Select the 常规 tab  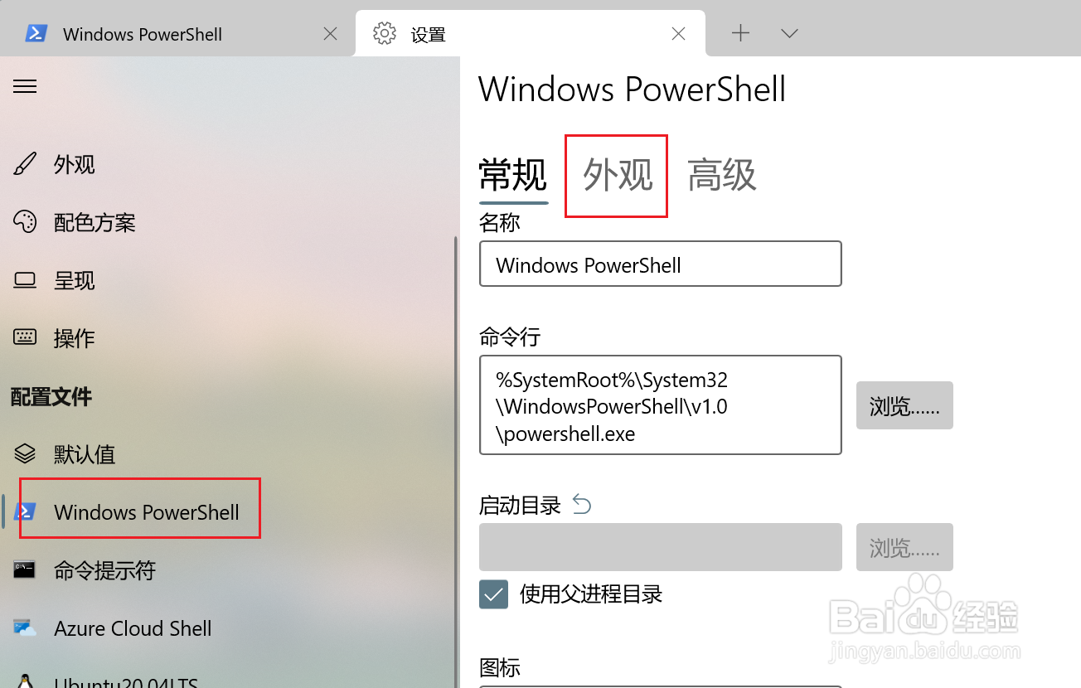513,175
